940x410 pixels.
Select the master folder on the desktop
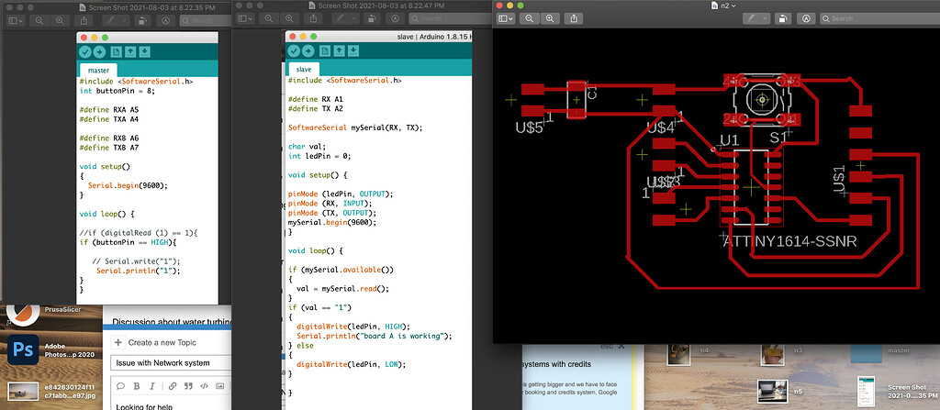coord(866,354)
